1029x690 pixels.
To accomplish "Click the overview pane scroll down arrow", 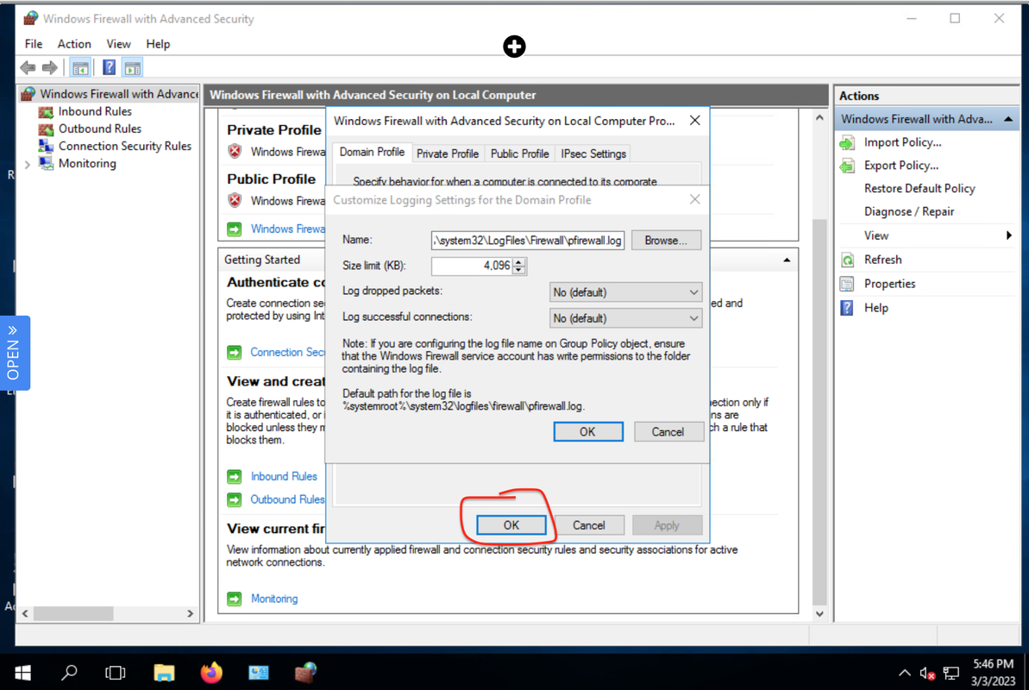I will click(x=819, y=614).
